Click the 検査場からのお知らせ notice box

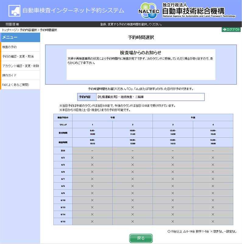[x=141, y=65]
